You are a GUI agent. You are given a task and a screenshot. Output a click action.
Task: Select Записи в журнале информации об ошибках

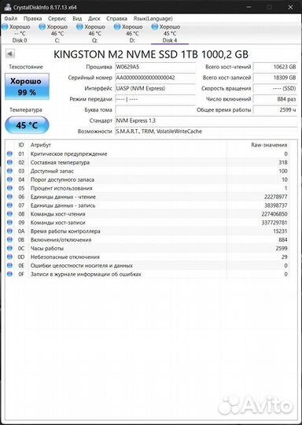coord(86,275)
